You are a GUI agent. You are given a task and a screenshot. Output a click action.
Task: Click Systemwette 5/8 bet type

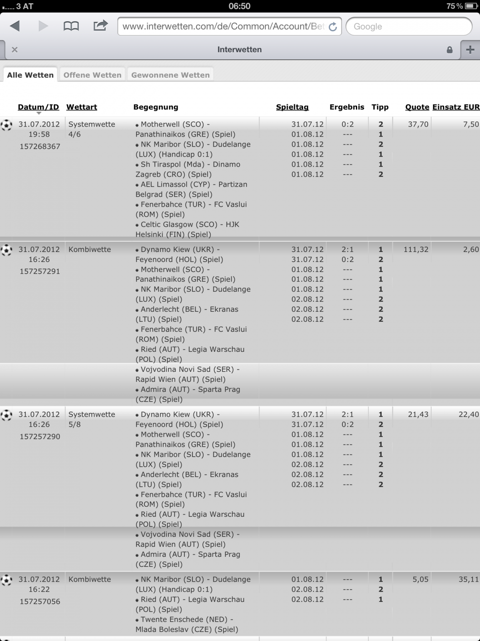92,419
